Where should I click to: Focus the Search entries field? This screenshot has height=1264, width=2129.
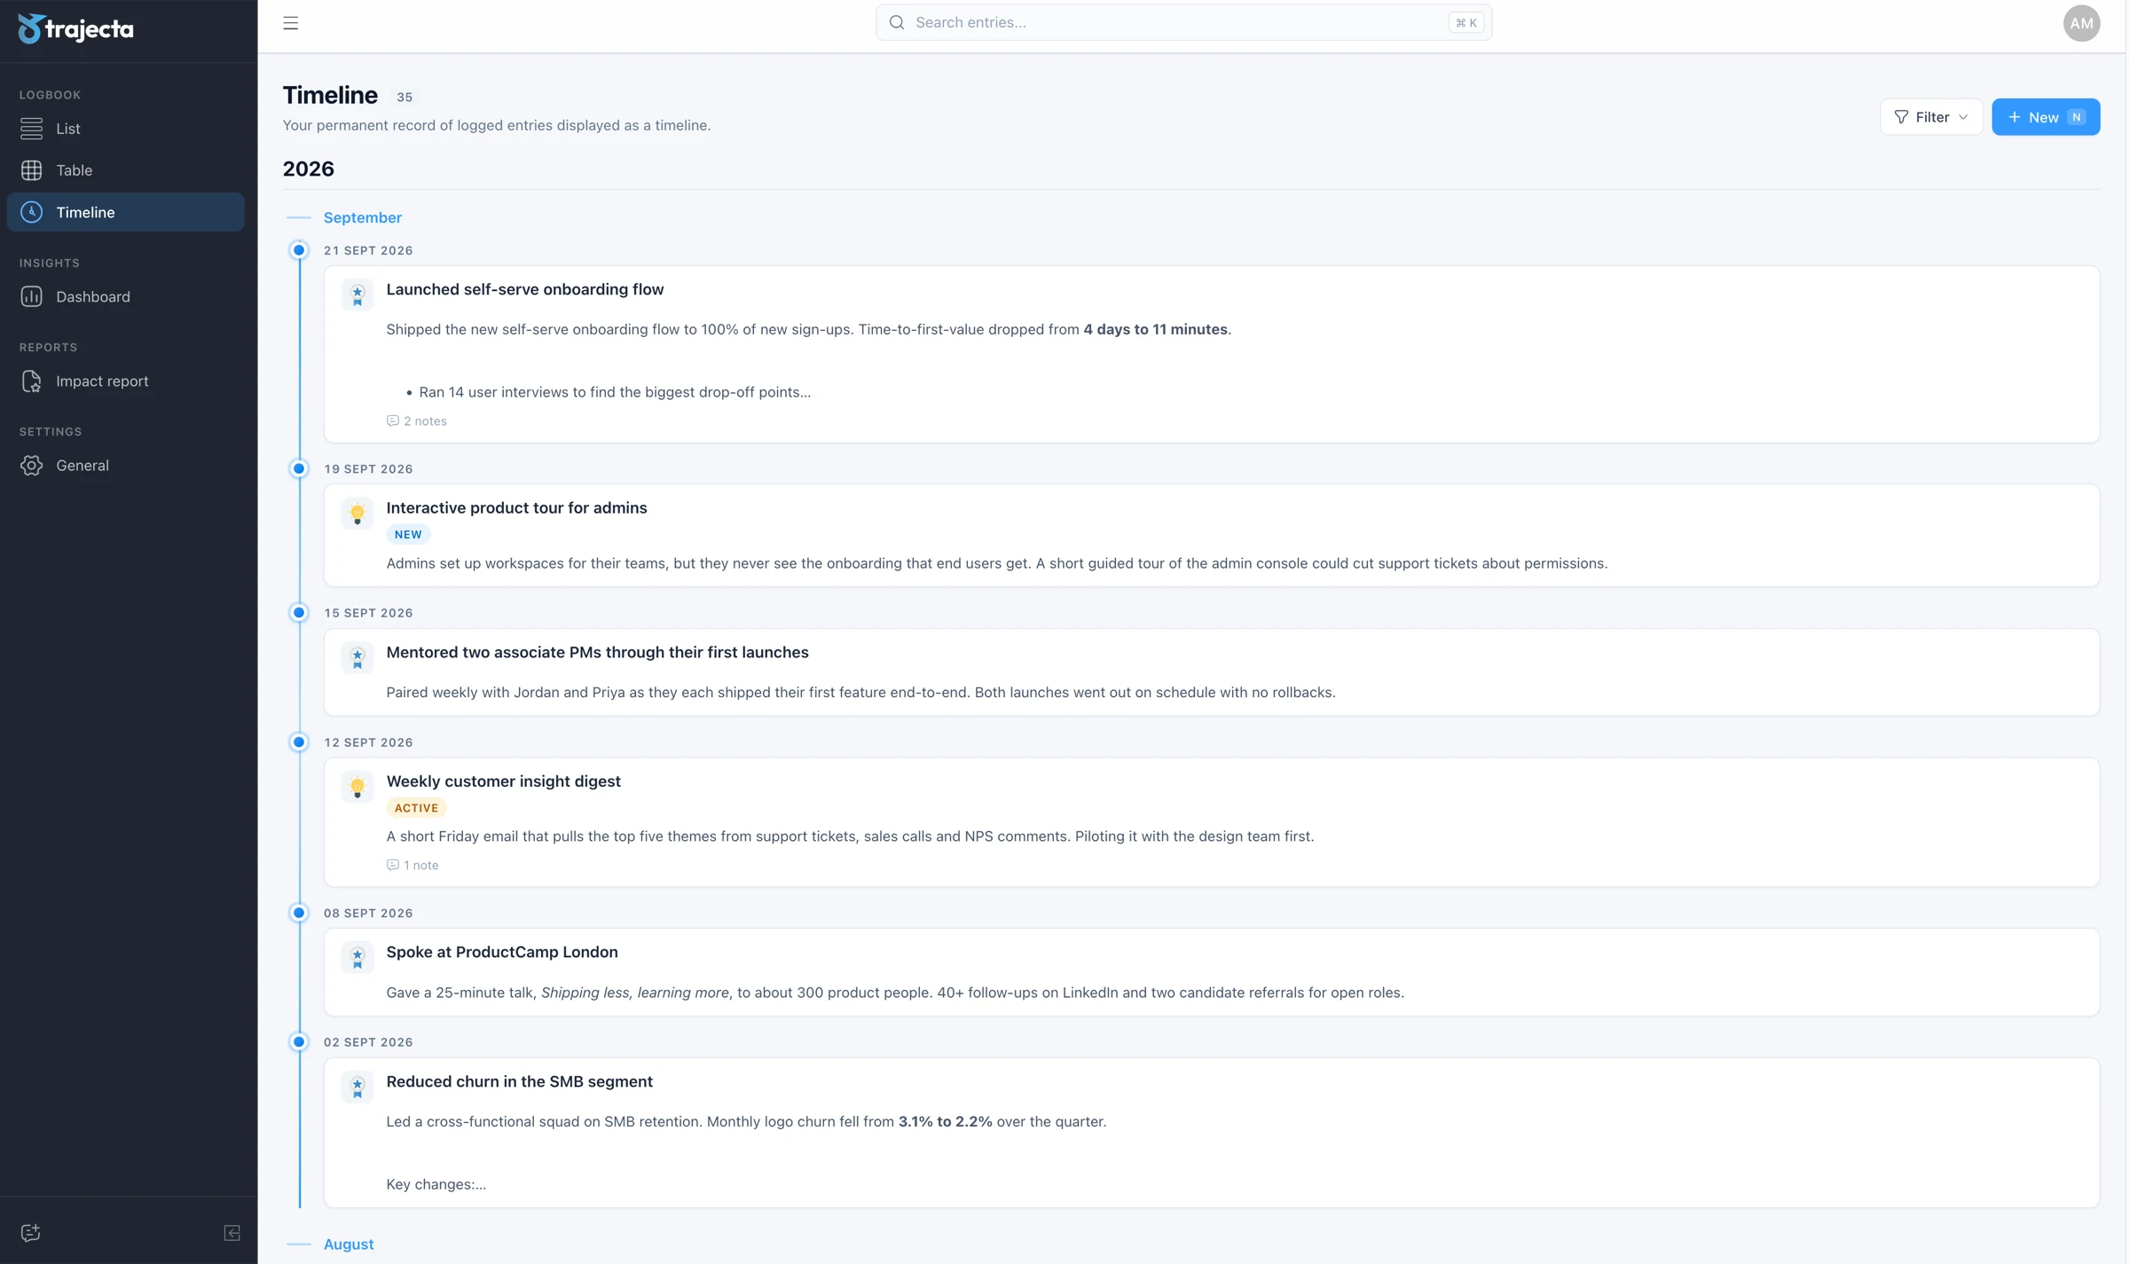(1183, 22)
